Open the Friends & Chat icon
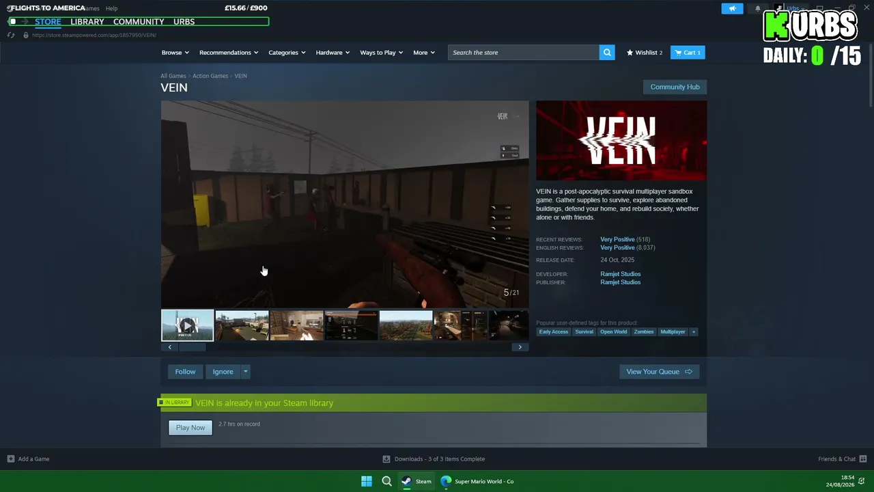Viewport: 874px width, 492px height. pyautogui.click(x=863, y=459)
